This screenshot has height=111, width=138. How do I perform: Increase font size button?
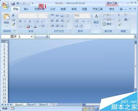click(37, 21)
